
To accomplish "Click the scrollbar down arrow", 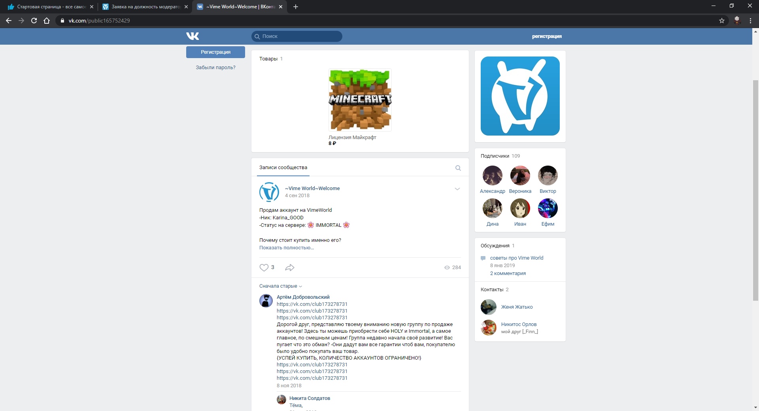I will coord(755,407).
